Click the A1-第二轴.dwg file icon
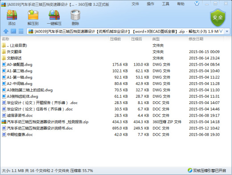232x175 pixels. (4, 71)
